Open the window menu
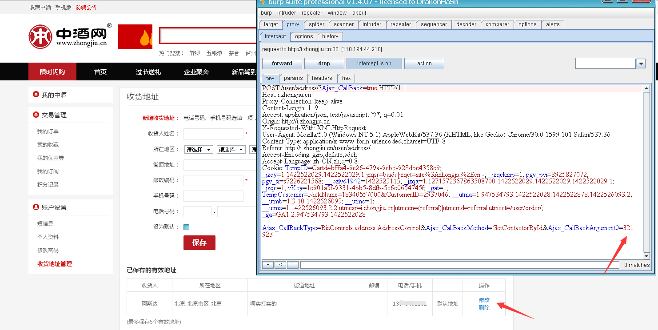This screenshot has width=658, height=330. pos(337,13)
